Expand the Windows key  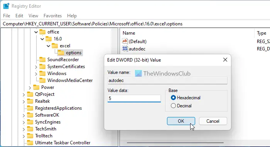tap(36, 74)
